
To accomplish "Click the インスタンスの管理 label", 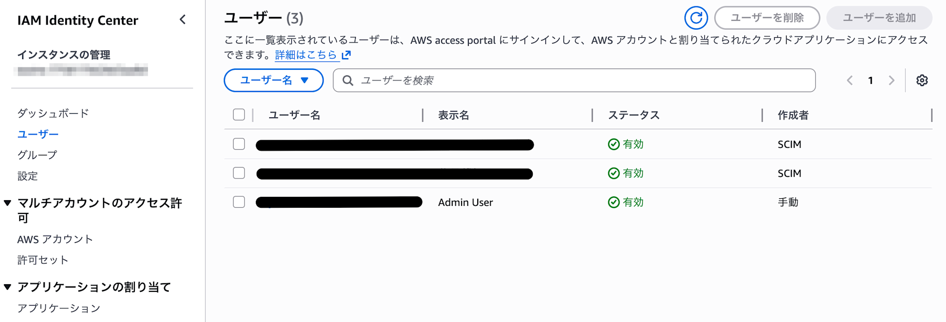I will [64, 55].
